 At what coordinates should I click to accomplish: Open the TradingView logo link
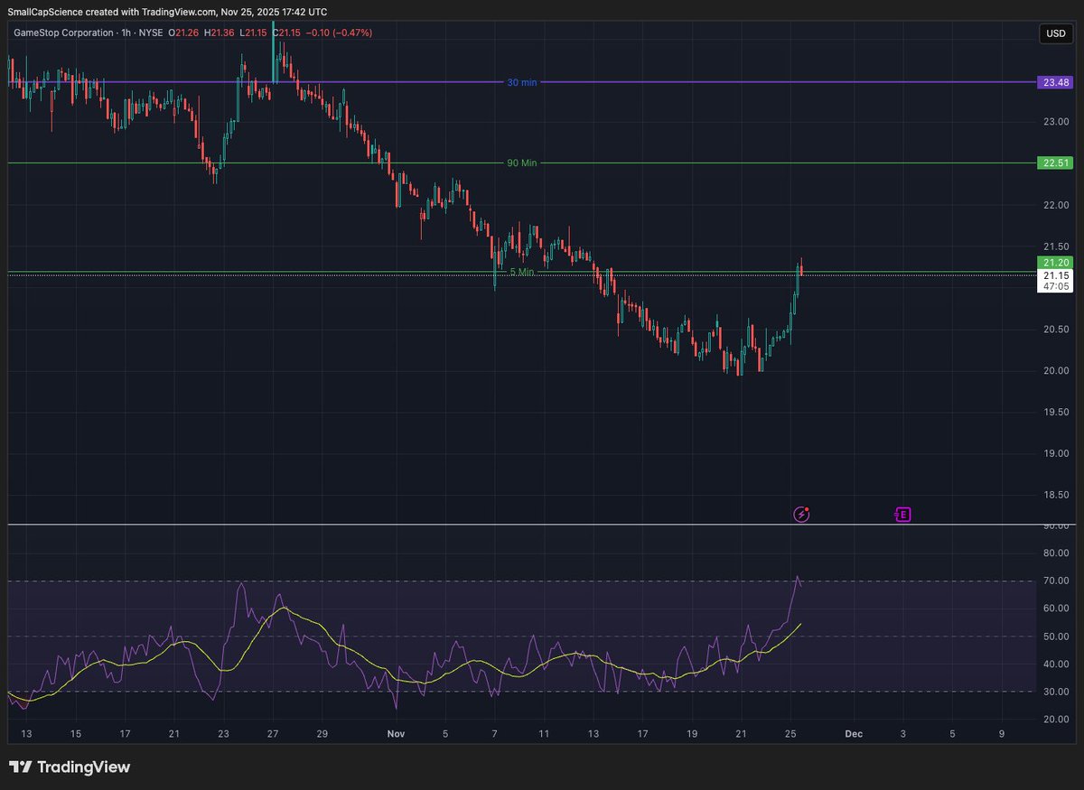tap(70, 767)
